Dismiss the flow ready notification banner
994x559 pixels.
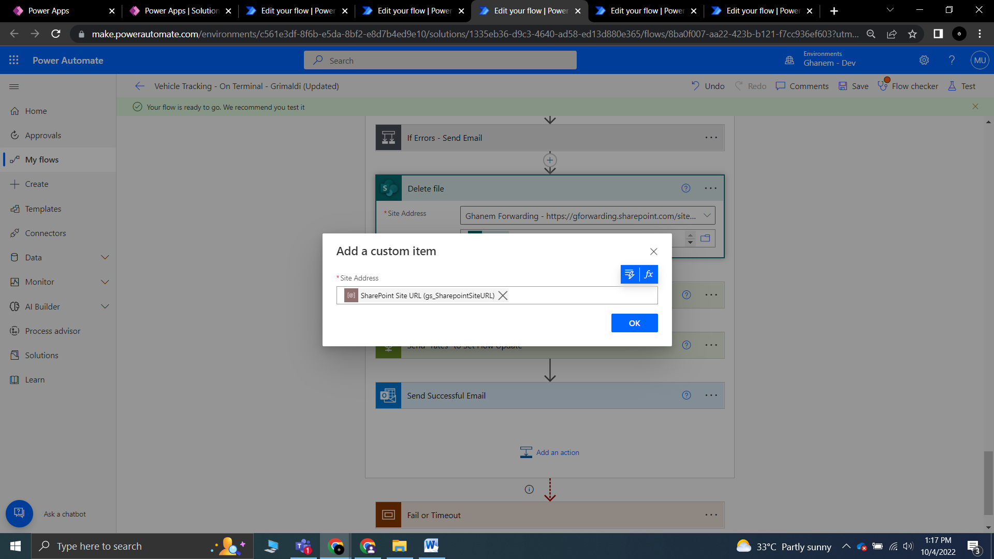pos(975,107)
